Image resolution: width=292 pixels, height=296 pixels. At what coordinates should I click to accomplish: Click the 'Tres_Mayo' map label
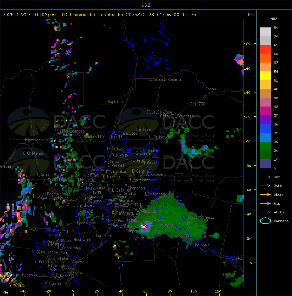click(116, 149)
